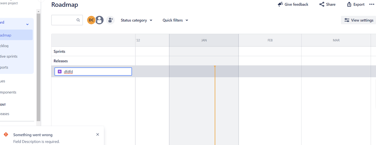
Task: Expand the Status category dropdown
Action: [137, 20]
